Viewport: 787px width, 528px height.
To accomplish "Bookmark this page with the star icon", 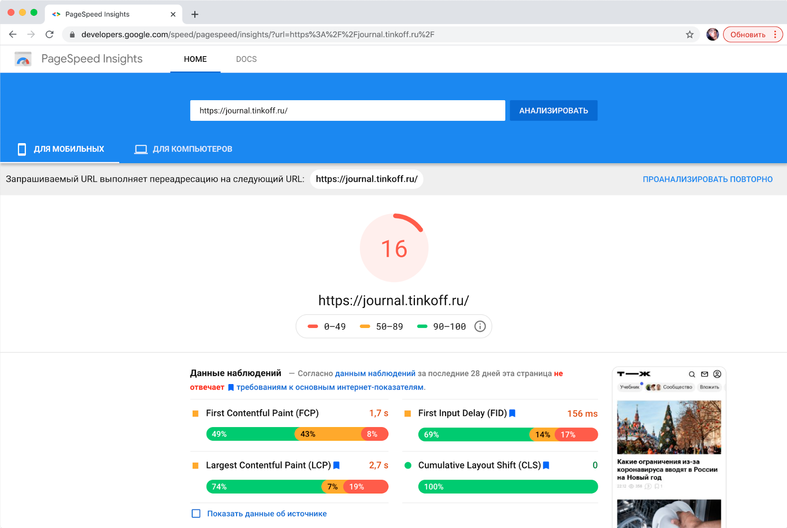I will tap(689, 34).
